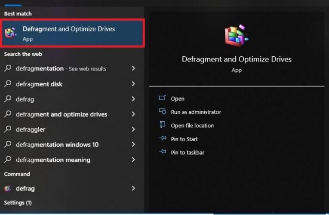
Task: Click the Open icon in the preview pane
Action: [x=163, y=98]
